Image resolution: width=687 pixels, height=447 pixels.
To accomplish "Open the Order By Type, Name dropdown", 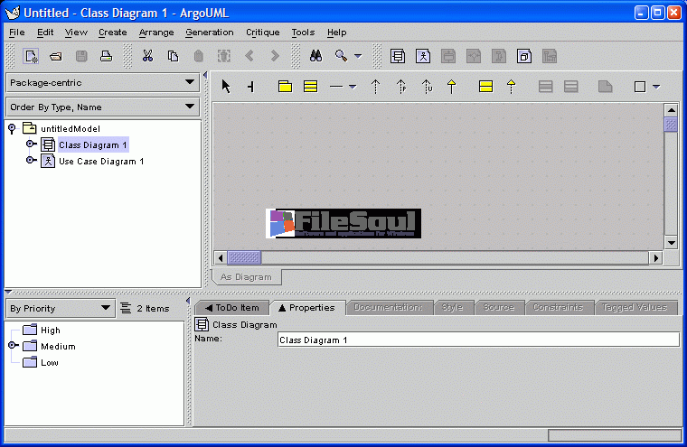I will (x=102, y=107).
